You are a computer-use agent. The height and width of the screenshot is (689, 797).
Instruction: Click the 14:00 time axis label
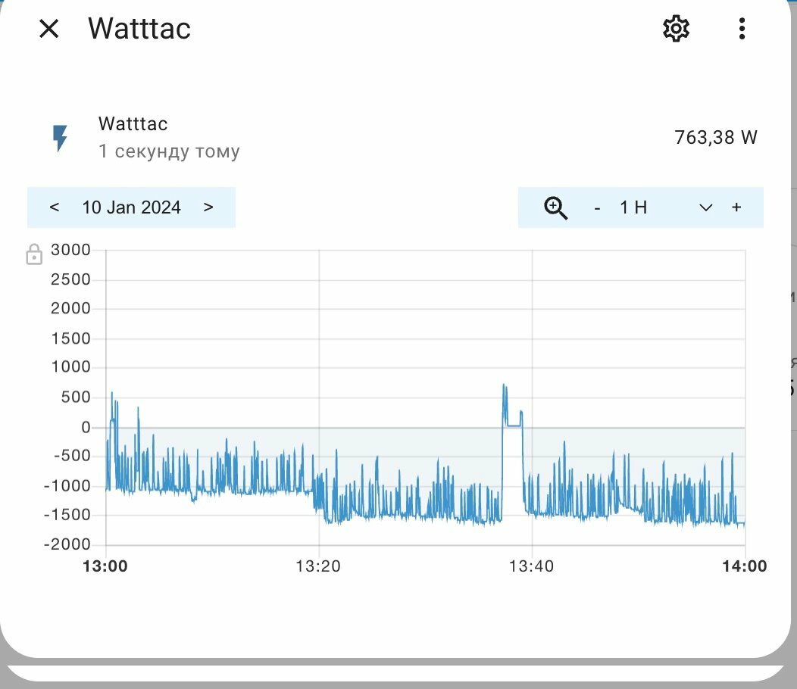click(745, 566)
